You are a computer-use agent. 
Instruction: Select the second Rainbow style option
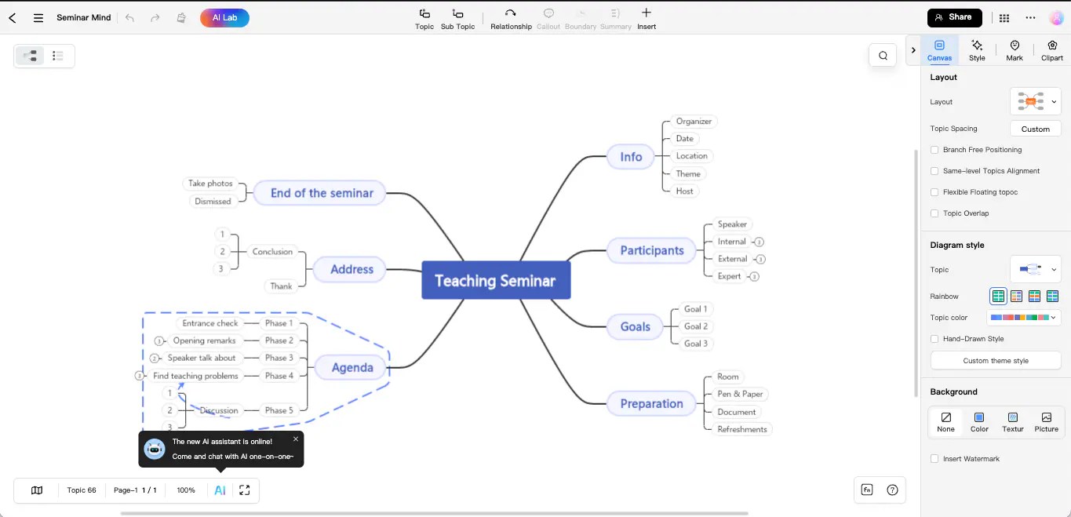coord(1016,297)
